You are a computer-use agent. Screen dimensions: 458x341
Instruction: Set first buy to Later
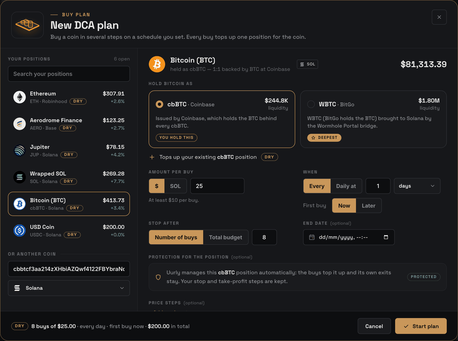[368, 206]
